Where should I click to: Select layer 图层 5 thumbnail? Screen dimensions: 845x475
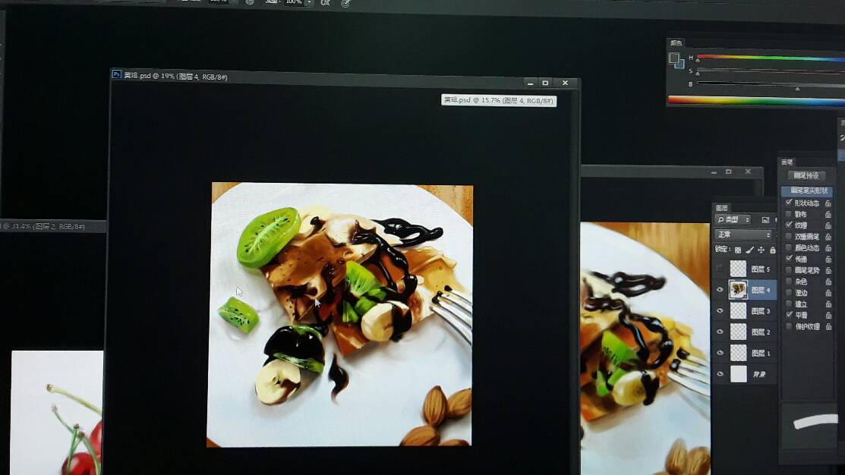click(738, 268)
